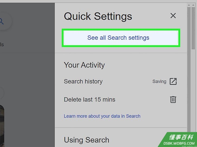This screenshot has height=147, width=197.
Task: Open Learn more about your data link
Action: coord(102,116)
